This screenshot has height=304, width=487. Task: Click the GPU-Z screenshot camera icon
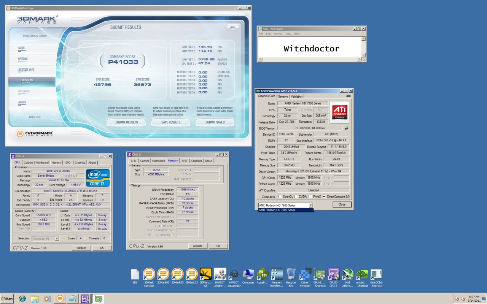348,96
